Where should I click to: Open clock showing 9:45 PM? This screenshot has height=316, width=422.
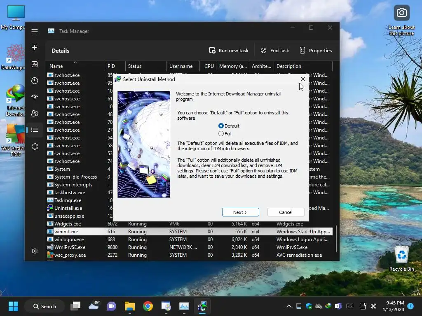[394, 306]
